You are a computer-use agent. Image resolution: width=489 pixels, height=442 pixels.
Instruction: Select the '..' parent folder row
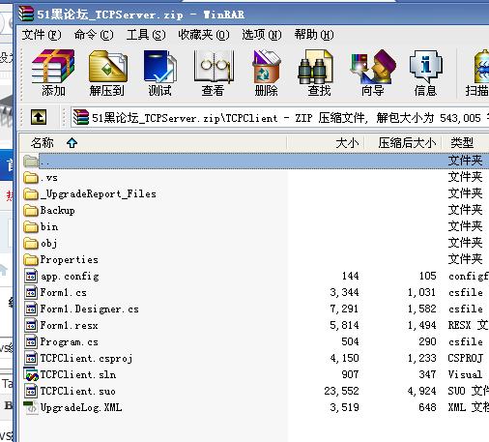(256, 161)
